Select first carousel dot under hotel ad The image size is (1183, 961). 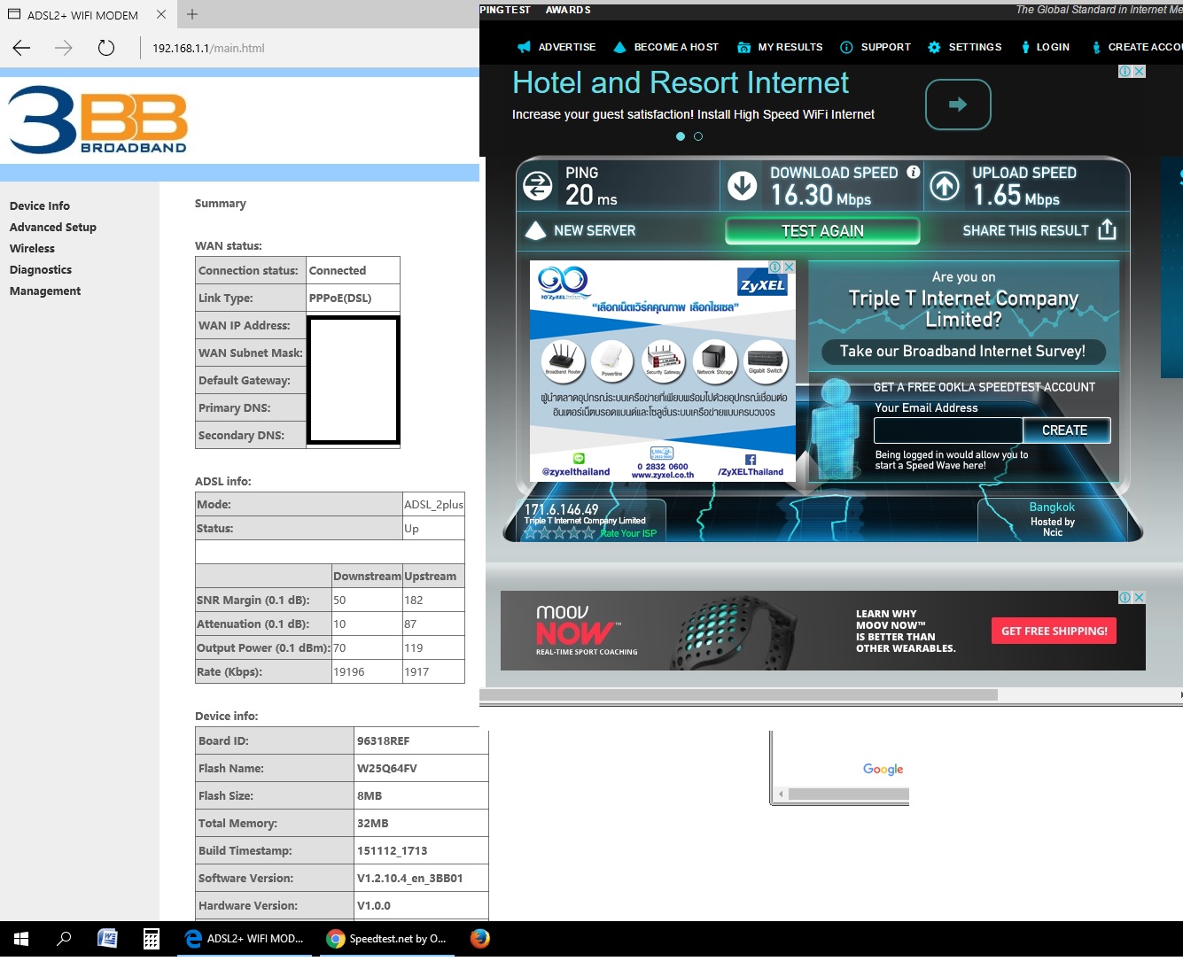click(x=681, y=136)
